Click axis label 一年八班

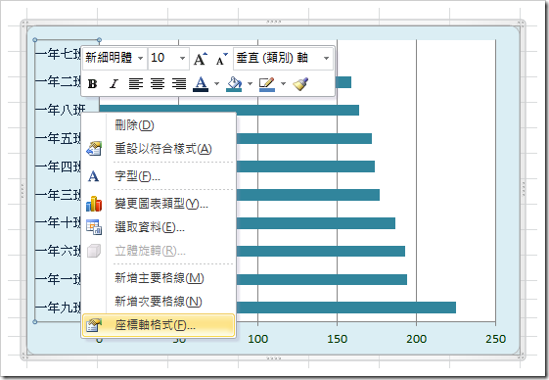[61, 110]
